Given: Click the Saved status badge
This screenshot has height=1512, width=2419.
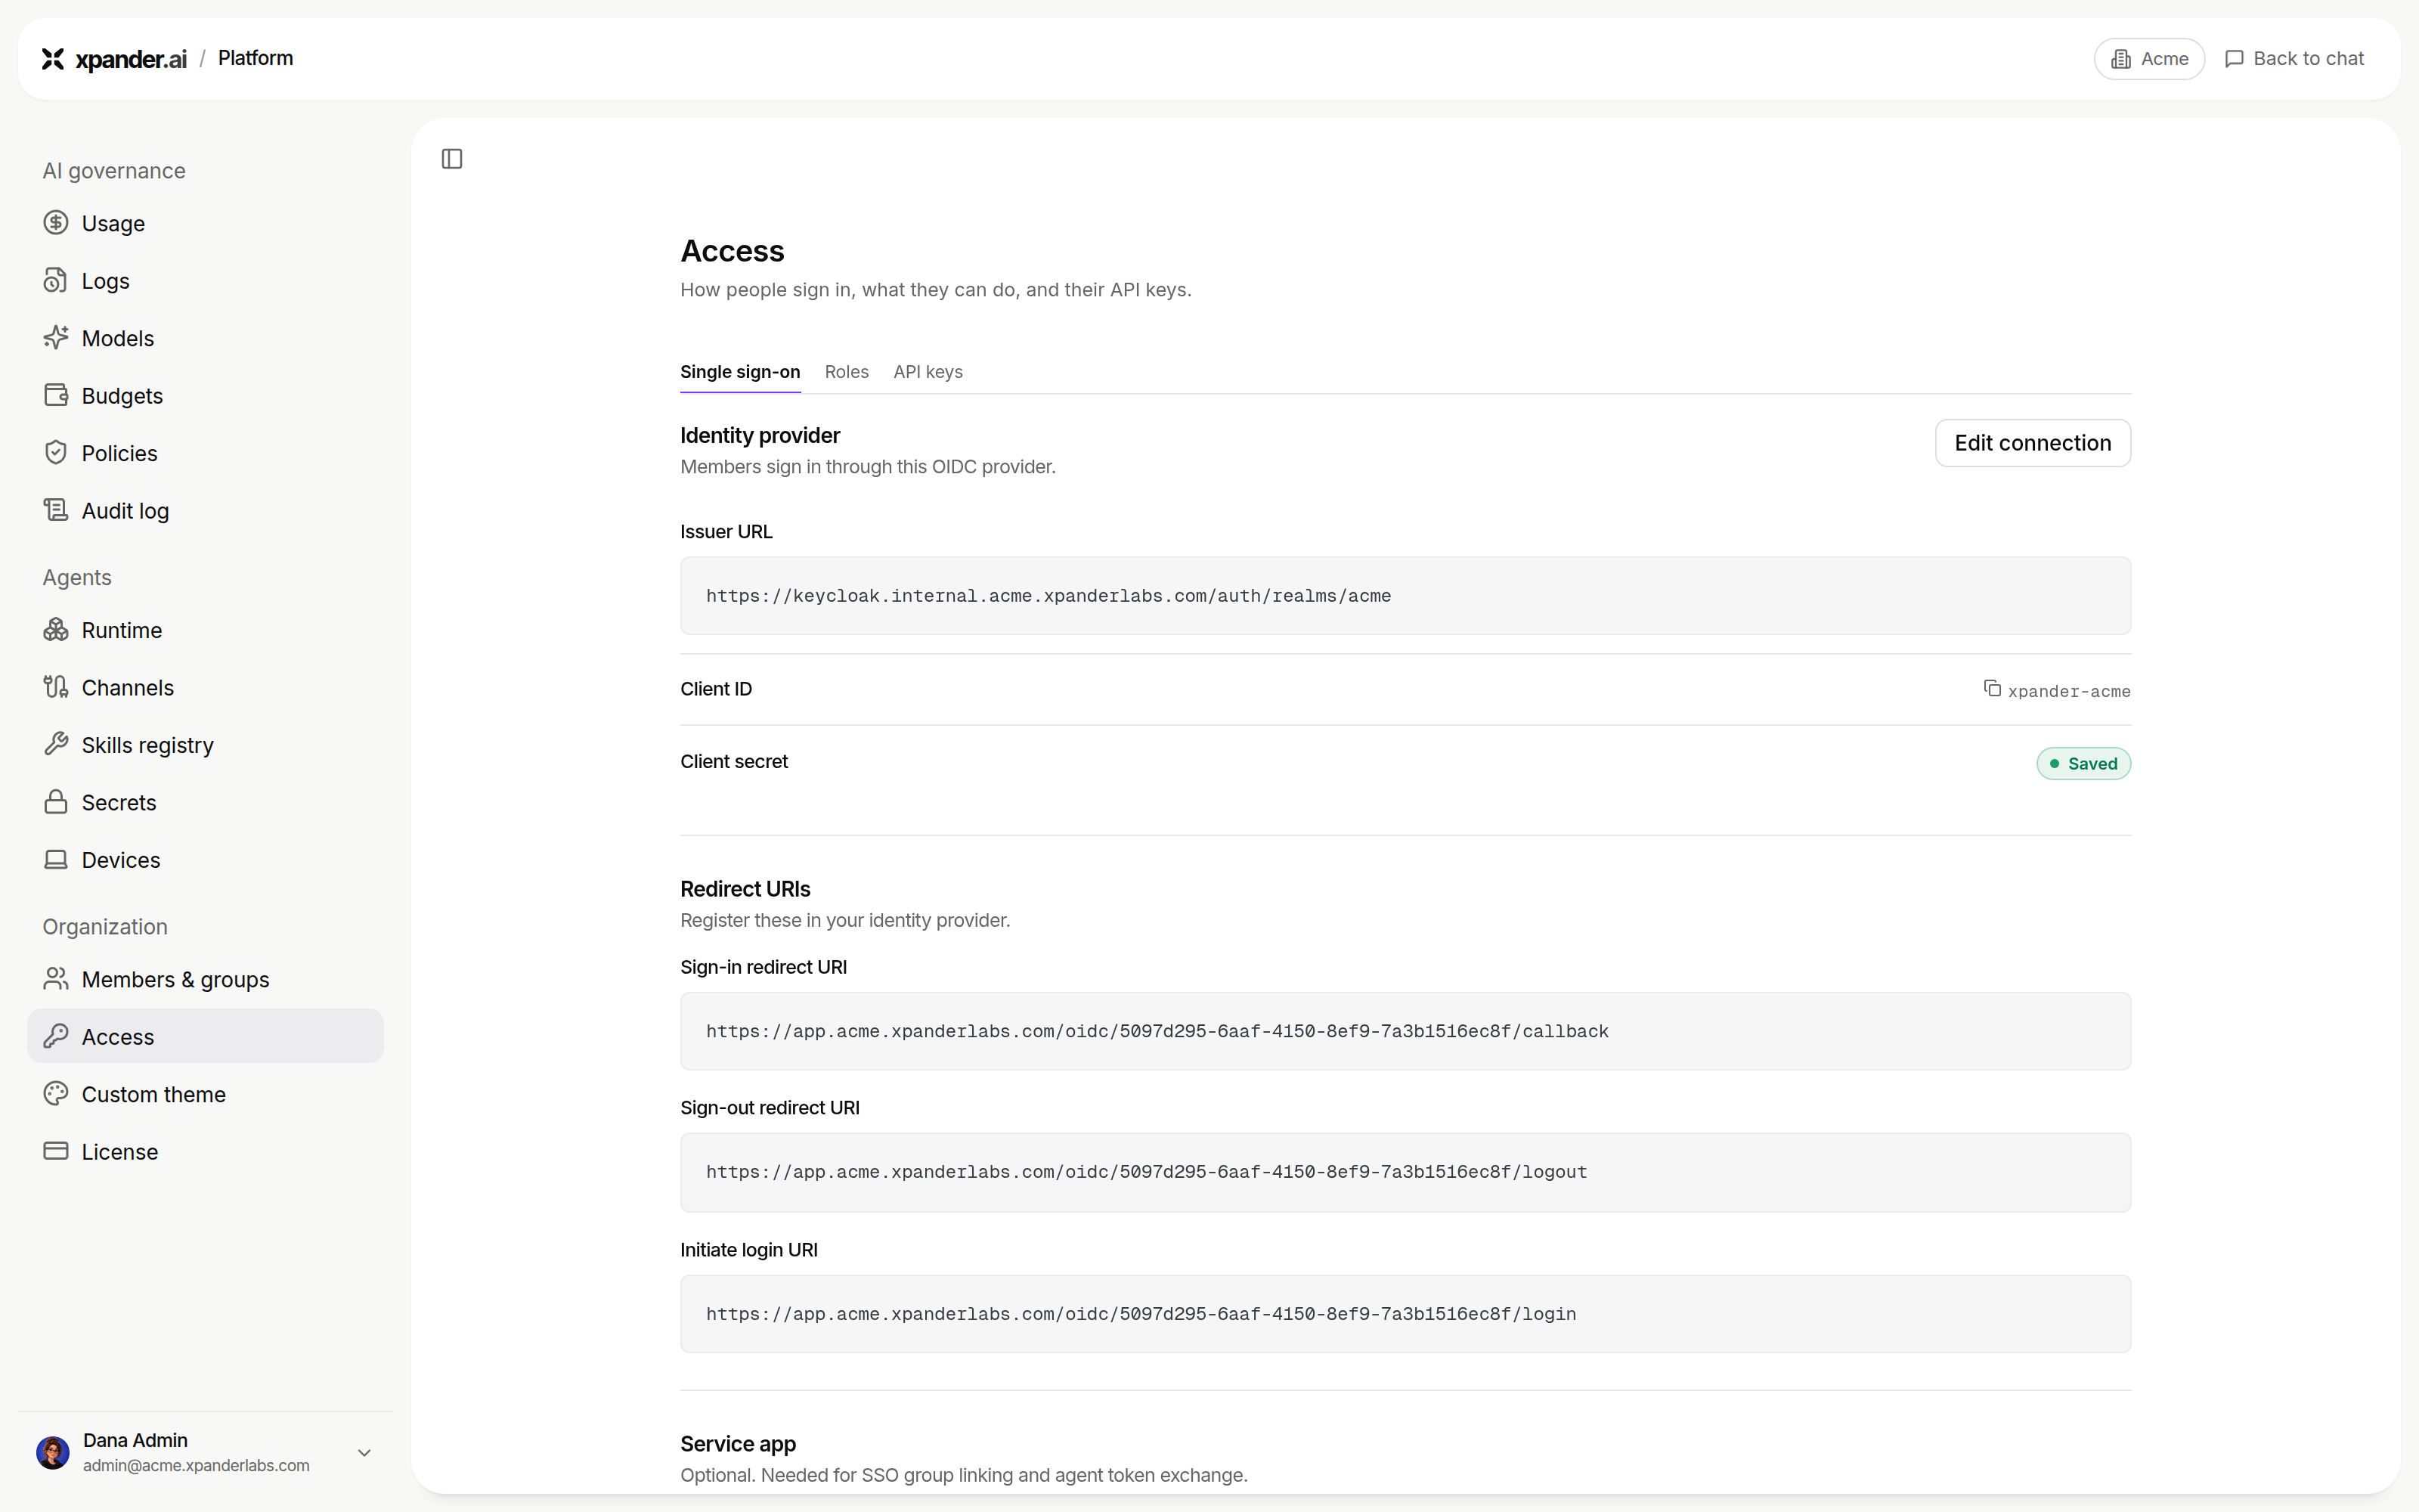Looking at the screenshot, I should [x=2083, y=764].
